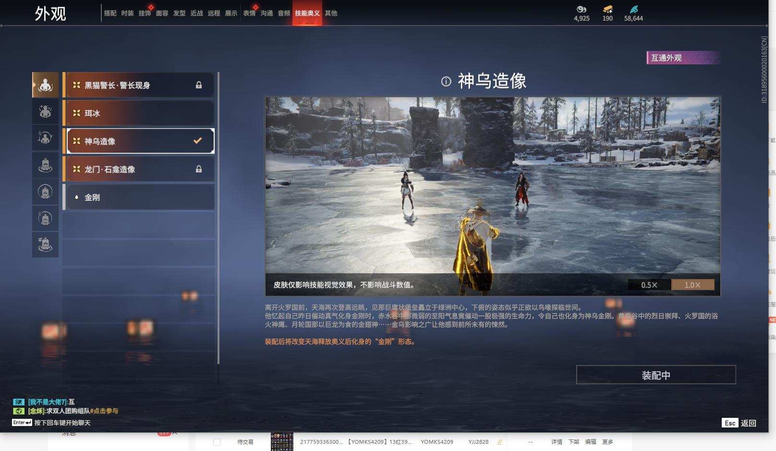Switch to the 面容 tab
This screenshot has width=776, height=451.
click(x=162, y=13)
